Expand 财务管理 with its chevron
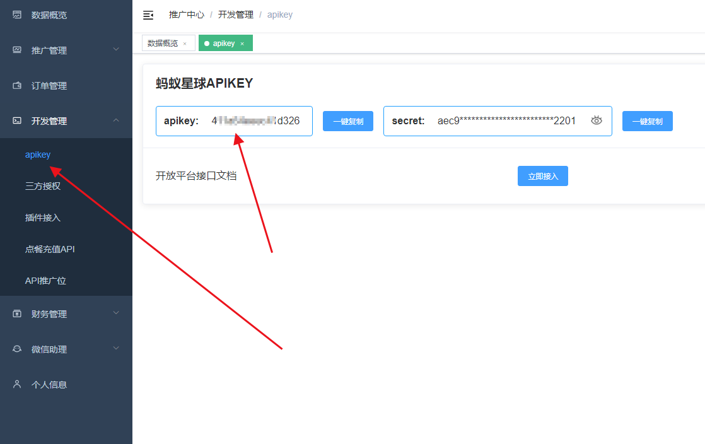Image resolution: width=705 pixels, height=444 pixels. click(x=116, y=313)
